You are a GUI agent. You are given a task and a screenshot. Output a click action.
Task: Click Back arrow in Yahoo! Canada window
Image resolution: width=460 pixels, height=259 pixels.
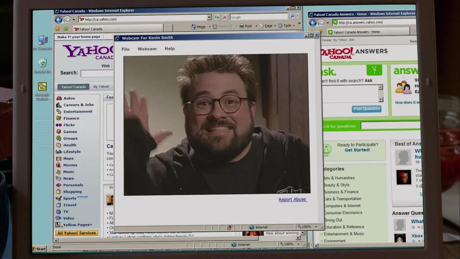[x=59, y=20]
